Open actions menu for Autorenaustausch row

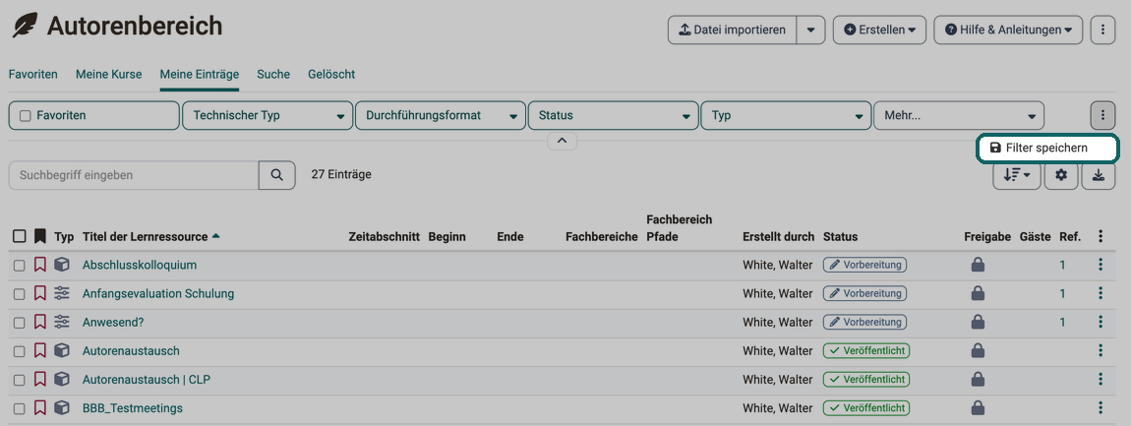pyautogui.click(x=1100, y=351)
